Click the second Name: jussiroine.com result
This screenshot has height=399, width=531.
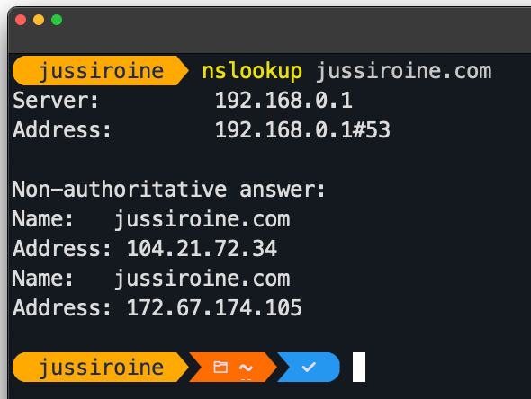tap(151, 279)
